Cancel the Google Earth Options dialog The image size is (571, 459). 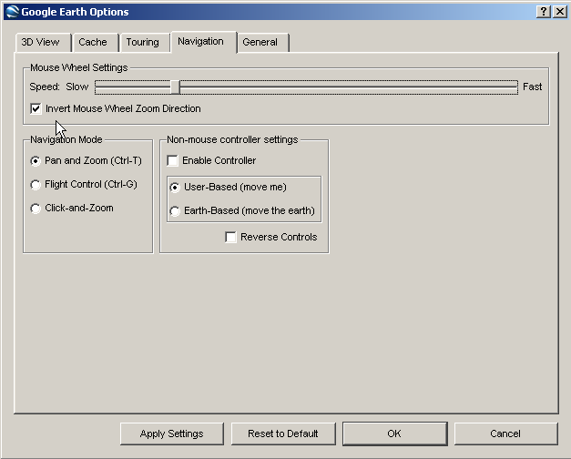(505, 433)
